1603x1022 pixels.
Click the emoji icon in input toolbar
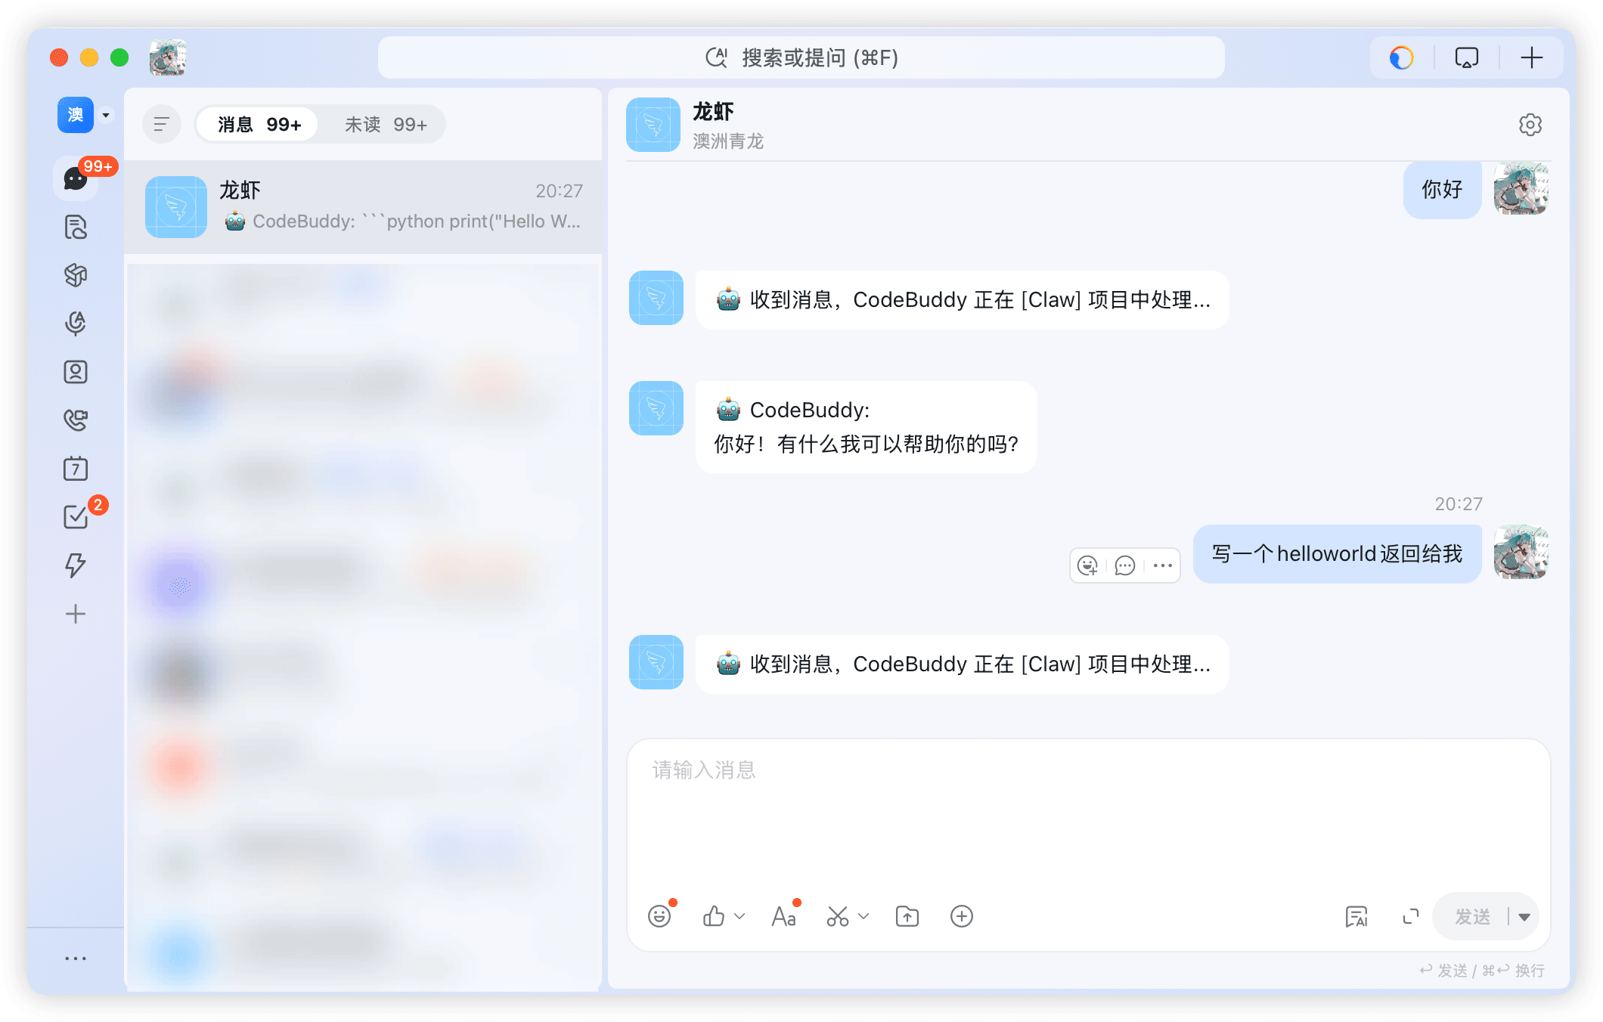[659, 917]
